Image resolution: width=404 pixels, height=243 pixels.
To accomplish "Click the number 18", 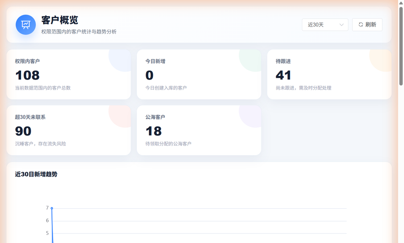I will (x=153, y=131).
